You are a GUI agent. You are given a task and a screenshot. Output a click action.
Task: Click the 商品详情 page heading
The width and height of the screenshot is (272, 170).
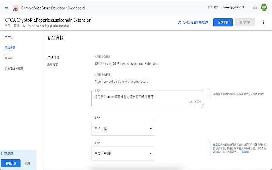tap(56, 38)
